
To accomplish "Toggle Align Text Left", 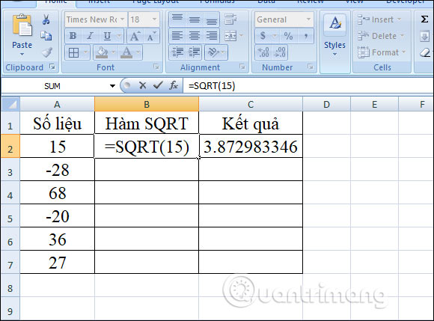I will tap(177, 36).
